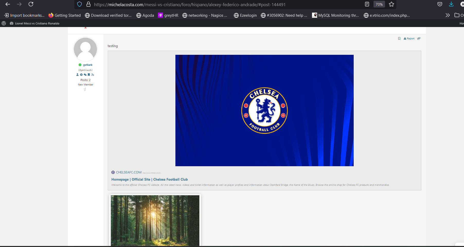Click the Chelsea FC preview image
464x247 pixels.
(264, 110)
